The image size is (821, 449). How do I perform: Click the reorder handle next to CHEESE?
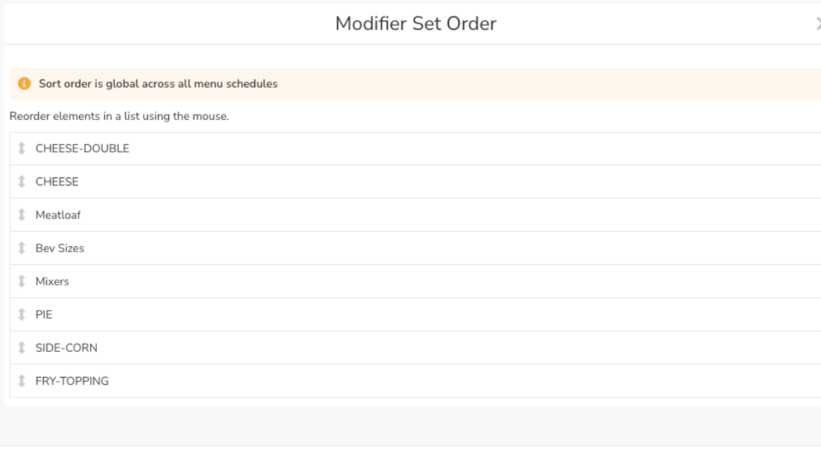click(21, 181)
